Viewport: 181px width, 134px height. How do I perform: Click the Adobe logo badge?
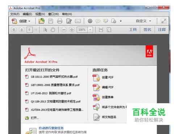[149, 51]
